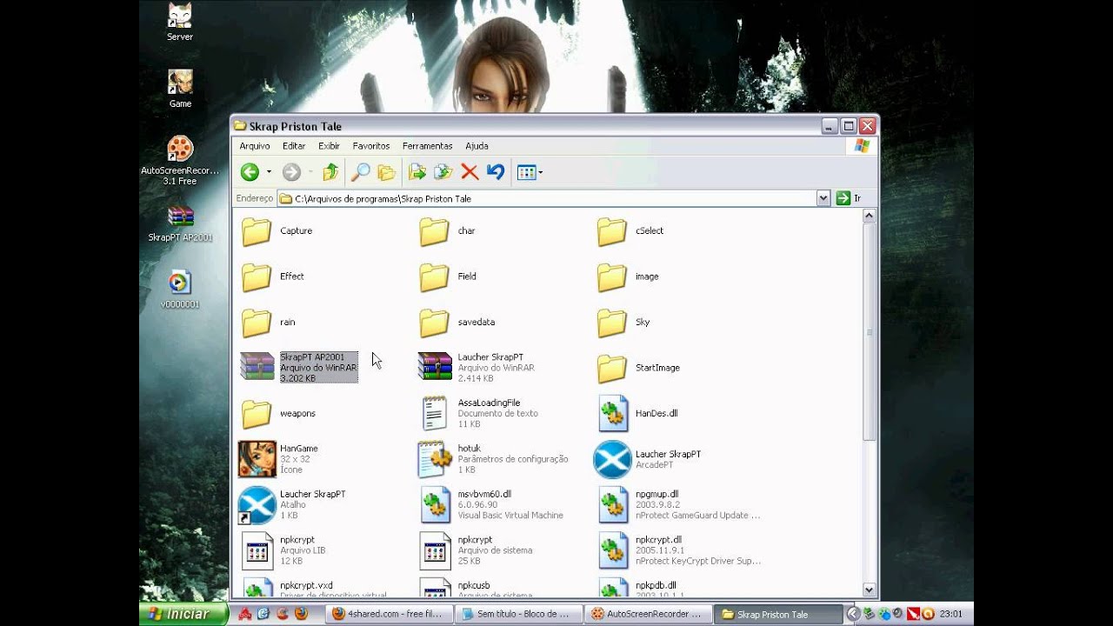Screen dimensions: 1113x626
Task: Click the Iniciar start button
Action: click(x=183, y=614)
